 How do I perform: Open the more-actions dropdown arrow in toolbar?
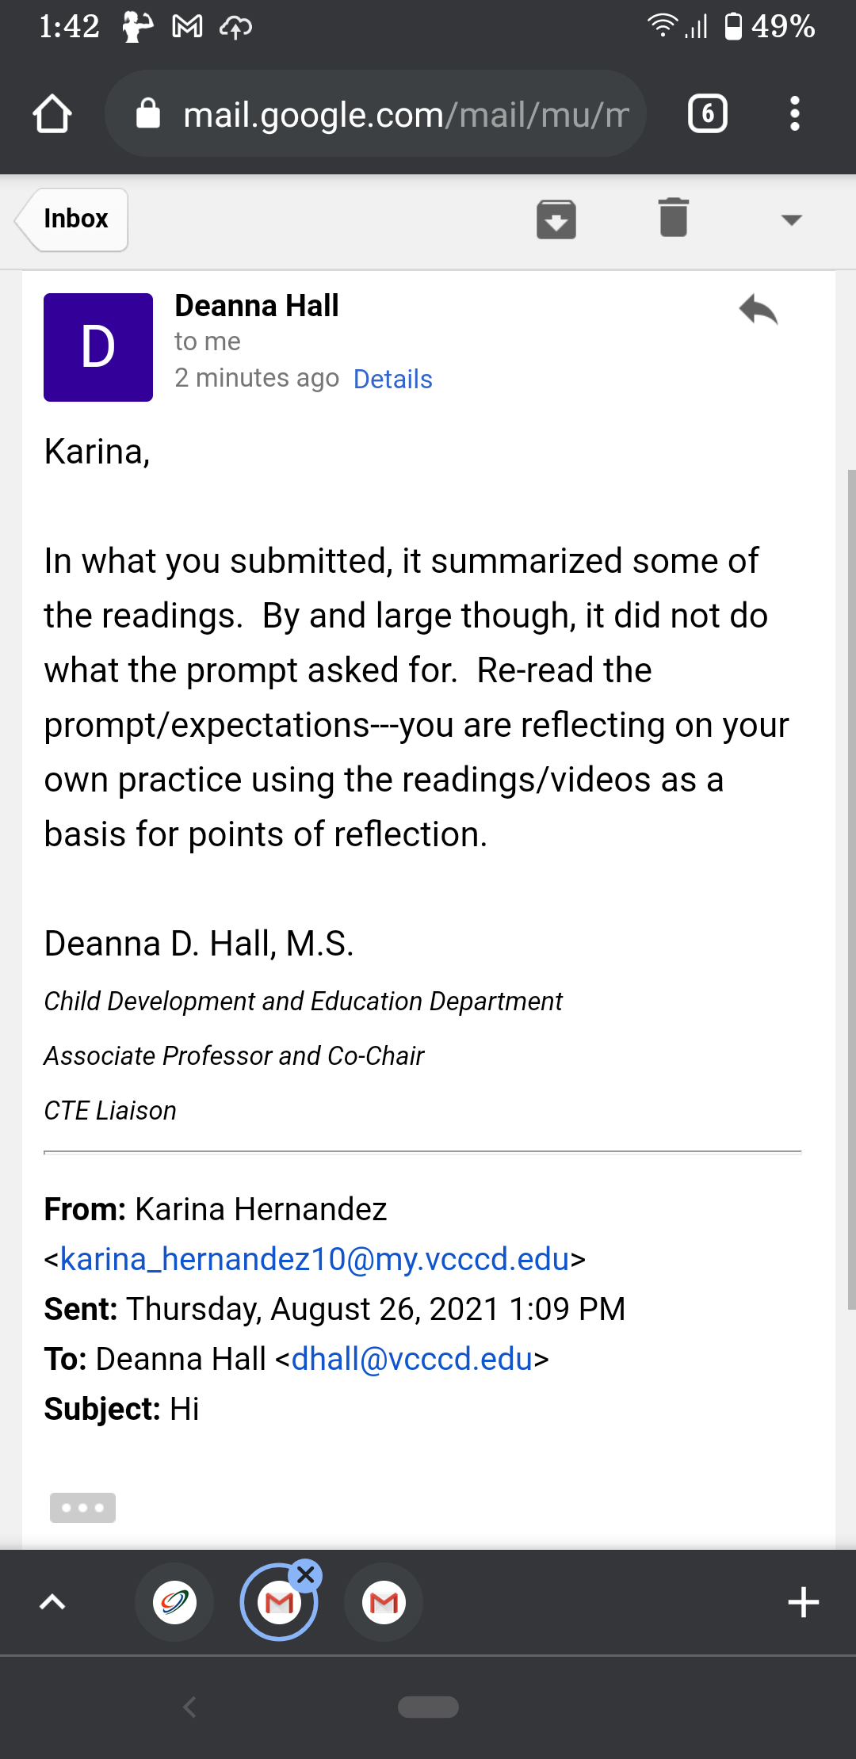point(791,219)
